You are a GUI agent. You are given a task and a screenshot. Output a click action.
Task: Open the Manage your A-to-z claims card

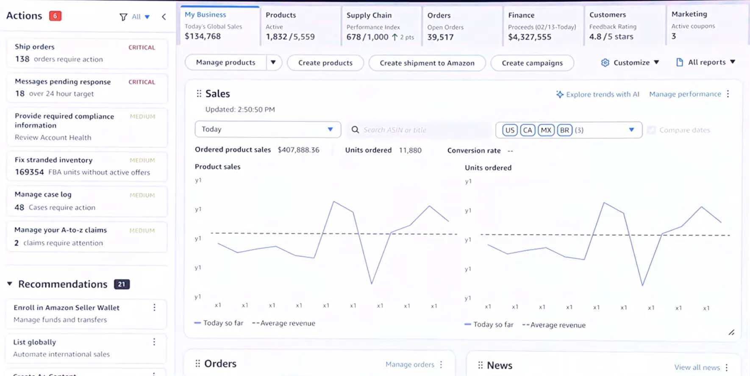(x=87, y=237)
